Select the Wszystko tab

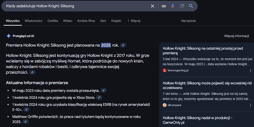[x=13, y=21]
